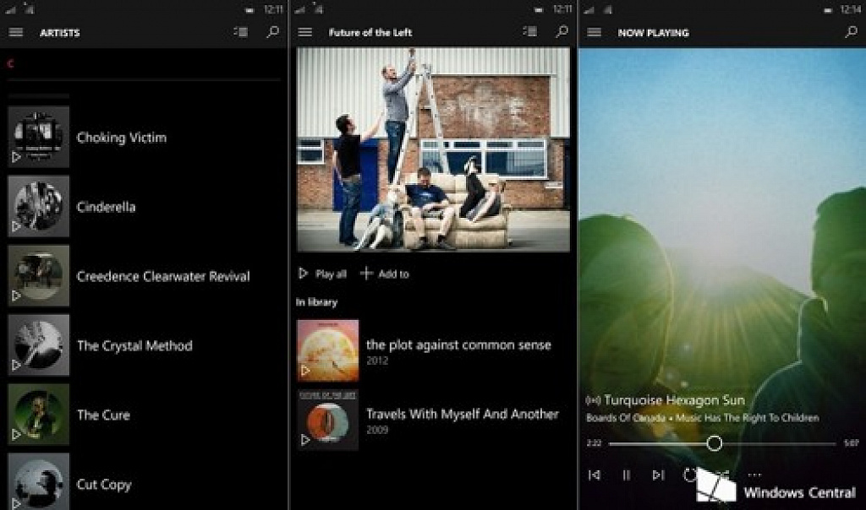Play Travels With Myself And Another album icon

pyautogui.click(x=305, y=440)
